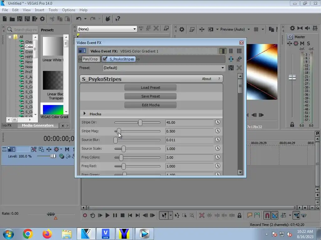
Task: Select Pan/Crop in the plug-in chain
Action: 90,59
